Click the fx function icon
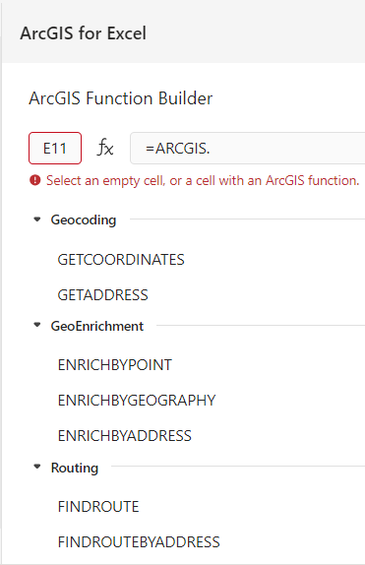This screenshot has height=565, width=365. (105, 148)
